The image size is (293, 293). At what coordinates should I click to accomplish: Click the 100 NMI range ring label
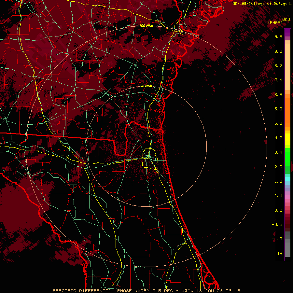146,26
